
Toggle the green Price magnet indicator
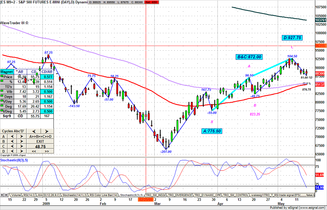[x=3, y=76]
